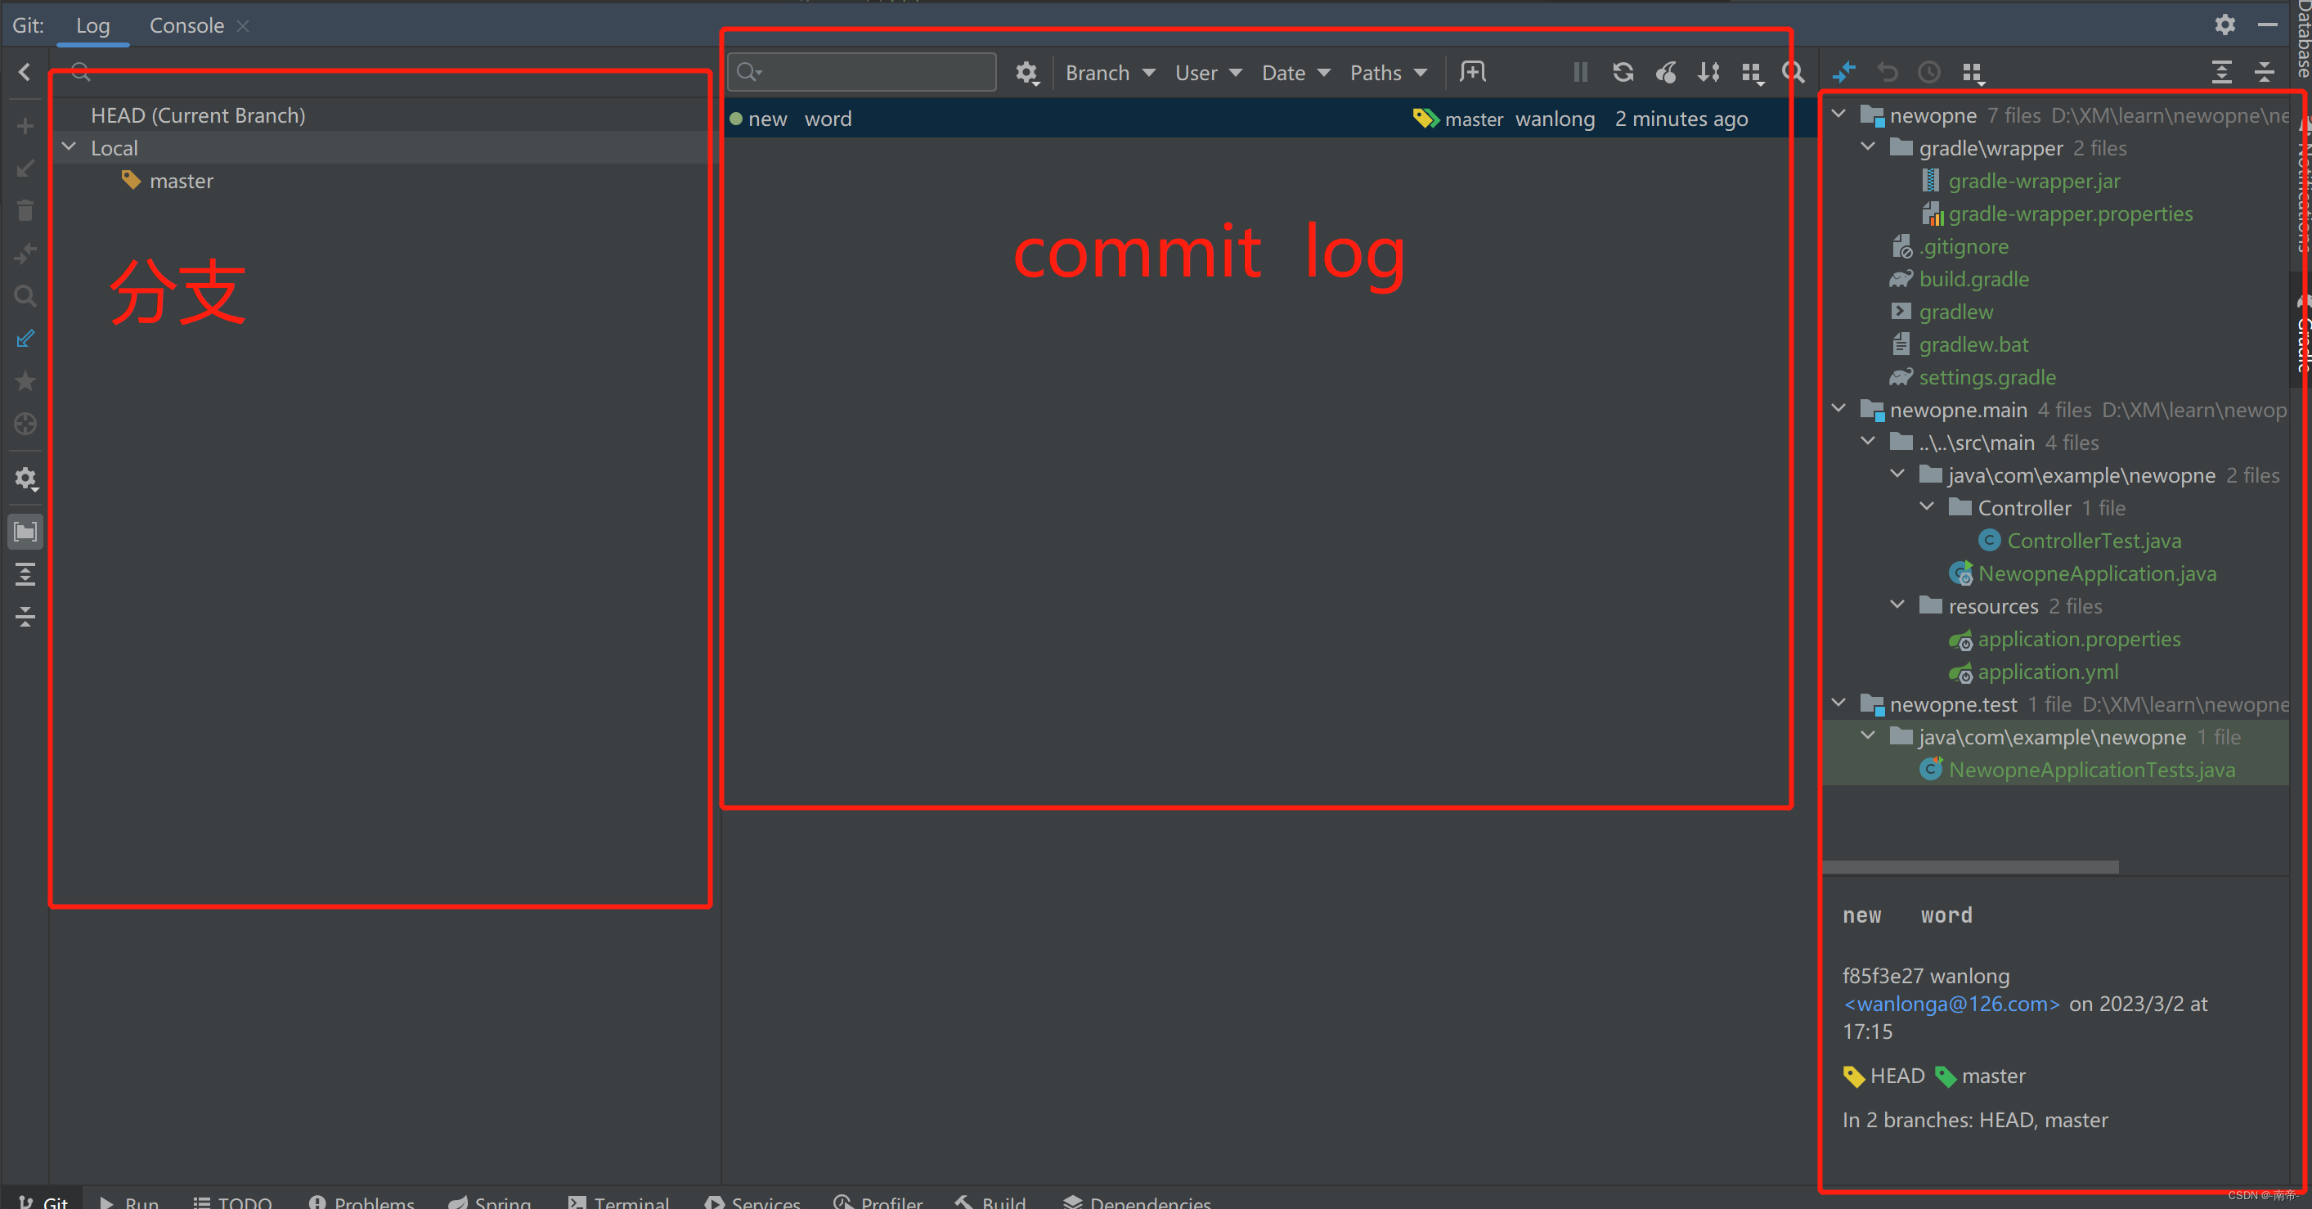The height and width of the screenshot is (1209, 2312).
Task: Click the search commits magnifier icon
Action: click(x=1792, y=72)
